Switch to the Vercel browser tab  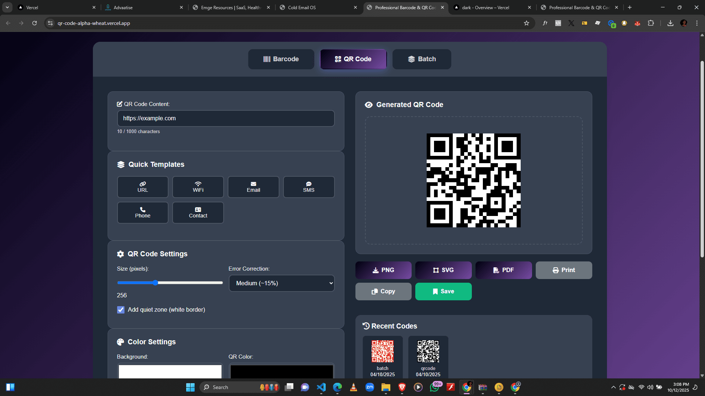tap(57, 7)
